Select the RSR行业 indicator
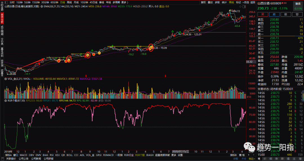Image resolution: width=304 pixels, height=161 pixels. 129,155
